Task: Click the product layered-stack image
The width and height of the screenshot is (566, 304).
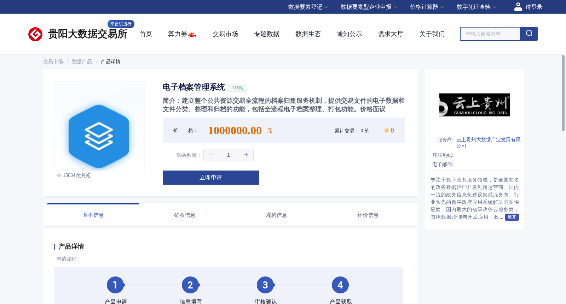Action: point(100,126)
